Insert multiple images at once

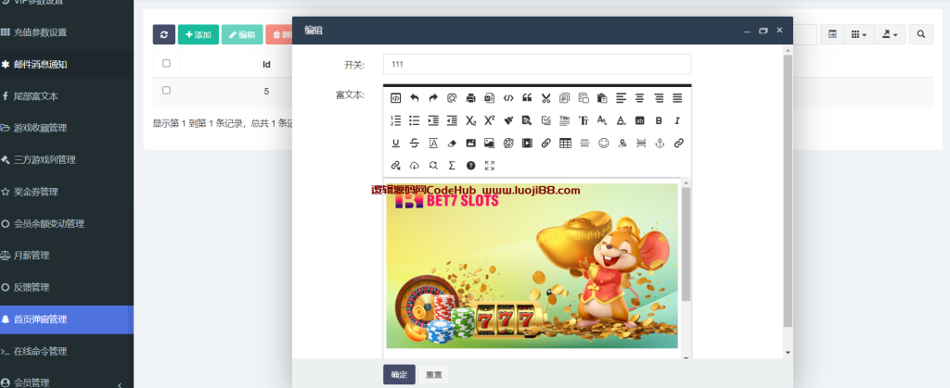pyautogui.click(x=490, y=144)
